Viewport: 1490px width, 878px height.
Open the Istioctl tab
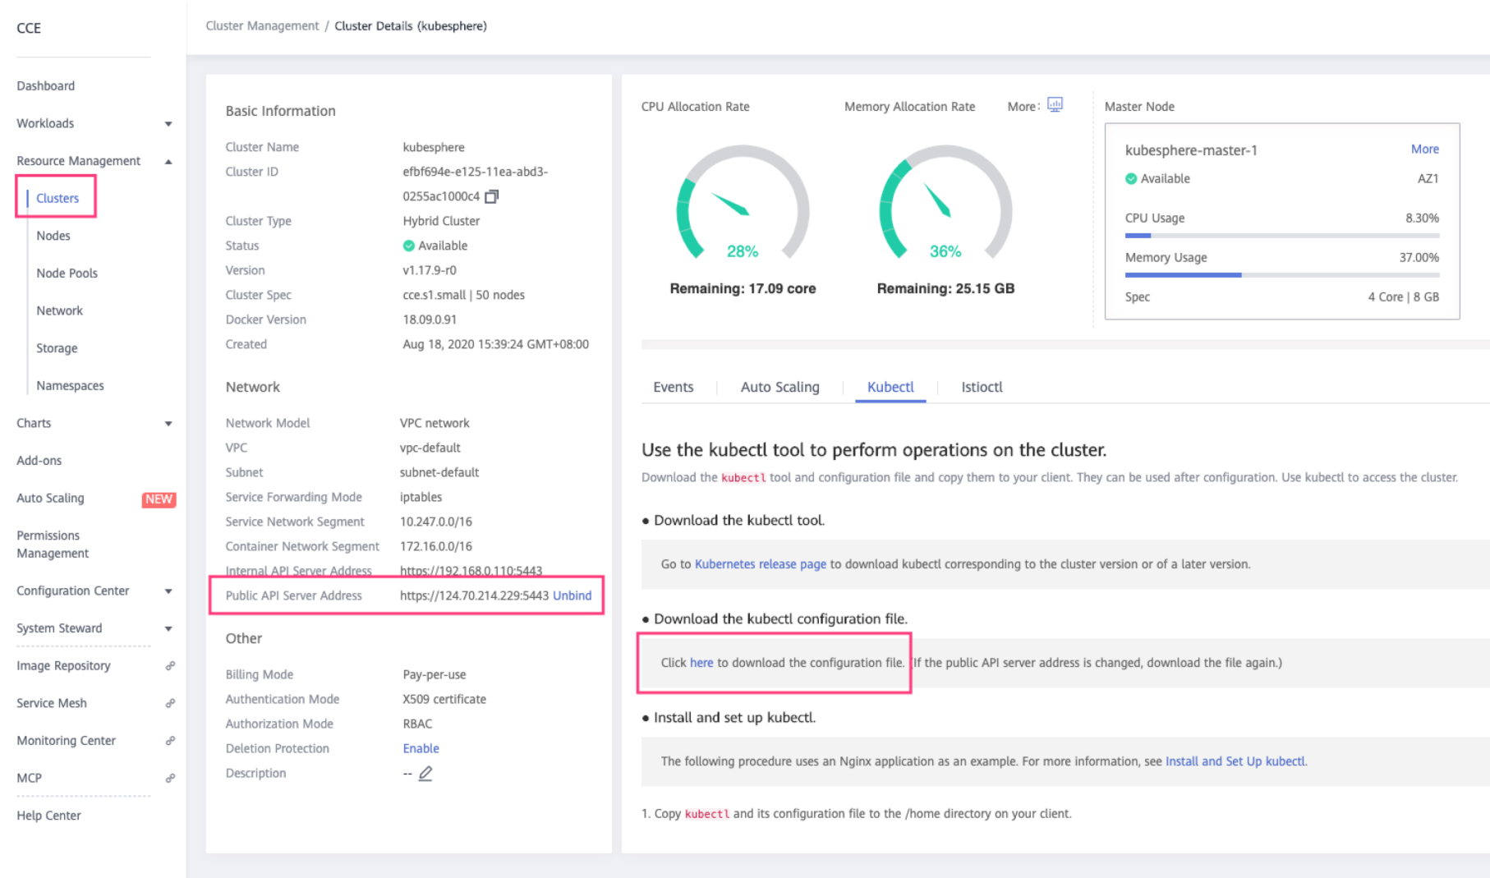pyautogui.click(x=982, y=387)
